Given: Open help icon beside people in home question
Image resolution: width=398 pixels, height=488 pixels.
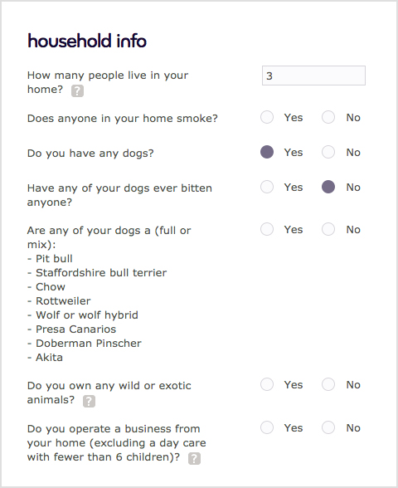Looking at the screenshot, I should click(77, 91).
